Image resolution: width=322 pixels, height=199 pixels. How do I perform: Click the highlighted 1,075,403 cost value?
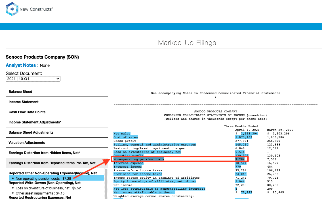pyautogui.click(x=243, y=137)
